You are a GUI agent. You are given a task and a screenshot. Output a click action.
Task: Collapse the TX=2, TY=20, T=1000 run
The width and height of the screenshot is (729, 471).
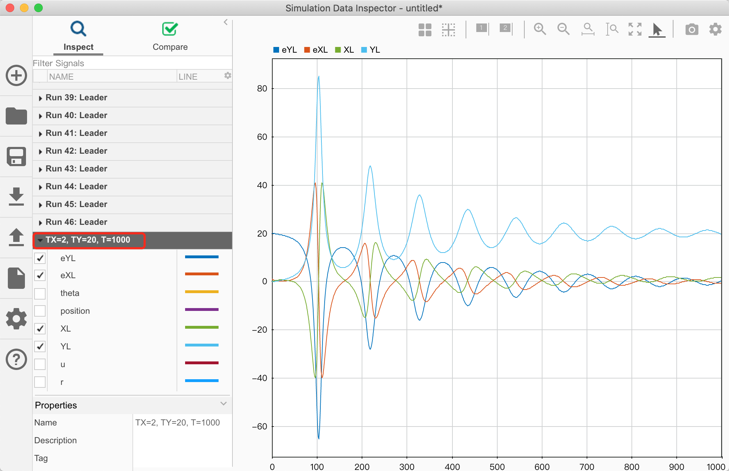(40, 240)
